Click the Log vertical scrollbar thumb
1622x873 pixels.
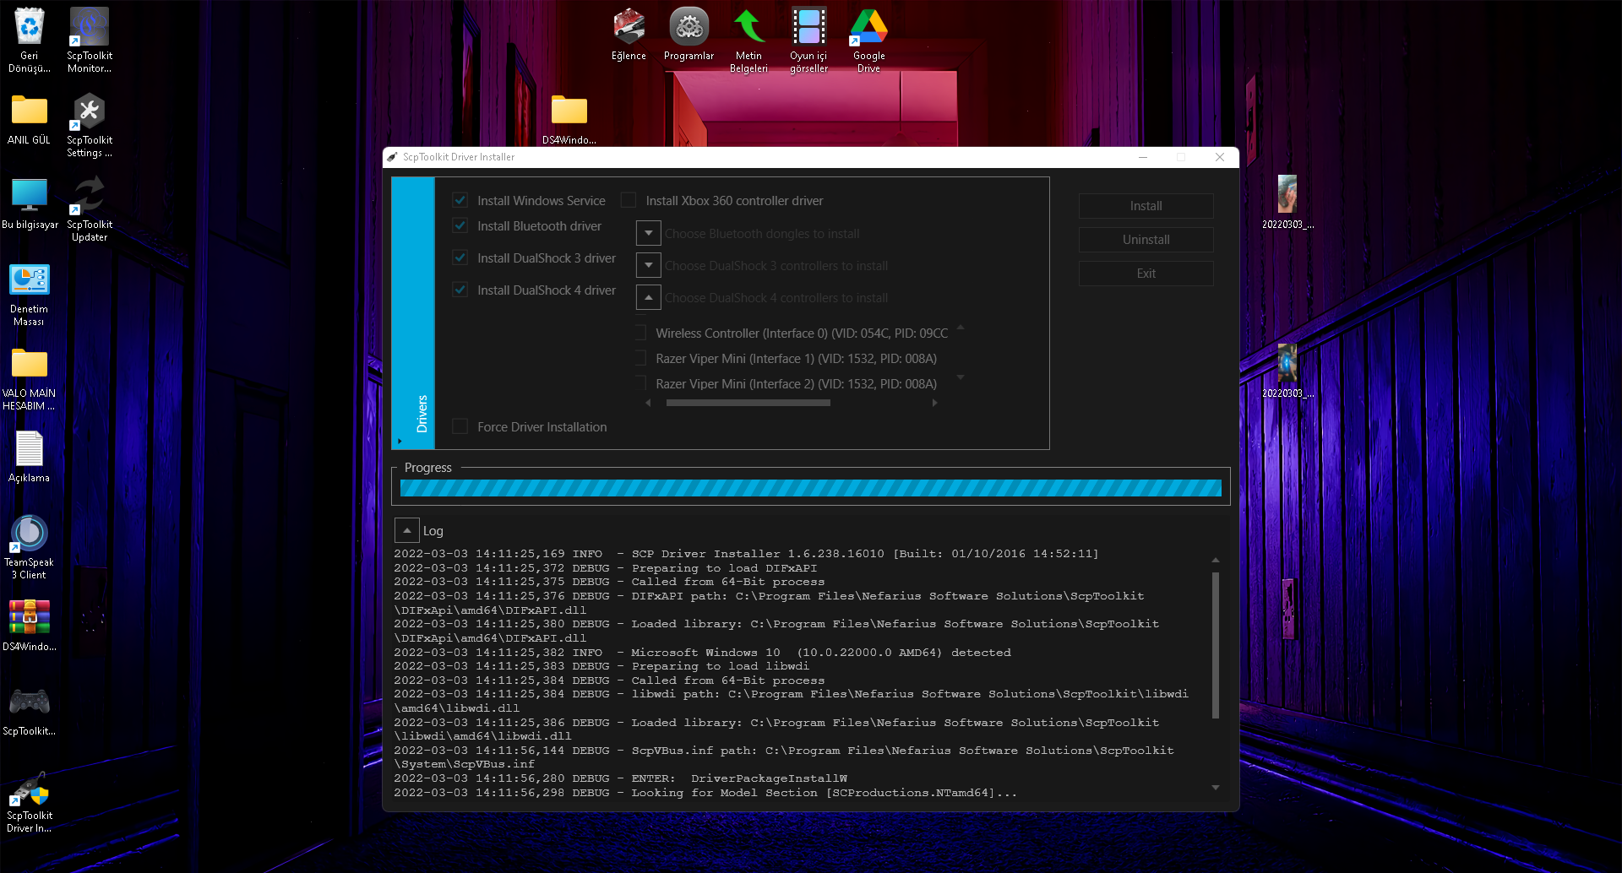[x=1216, y=645]
